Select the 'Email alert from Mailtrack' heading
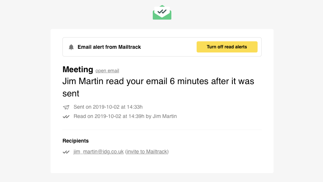 pyautogui.click(x=109, y=47)
